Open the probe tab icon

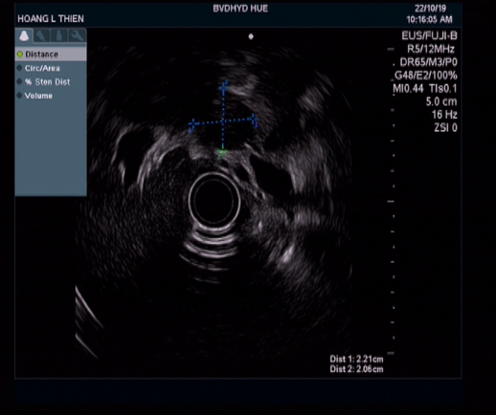(41, 35)
